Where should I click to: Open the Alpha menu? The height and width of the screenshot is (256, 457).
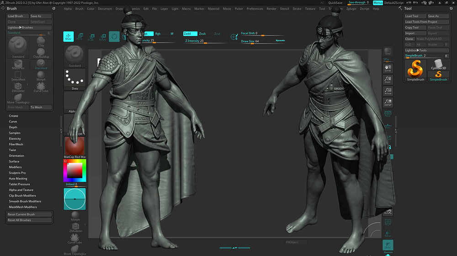(x=68, y=9)
